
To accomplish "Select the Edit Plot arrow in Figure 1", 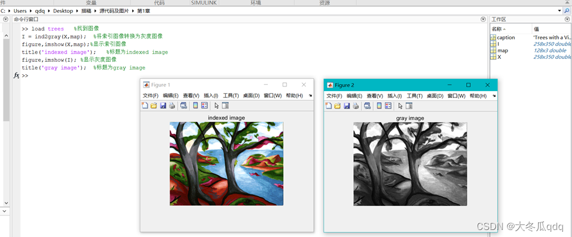I will coord(216,106).
